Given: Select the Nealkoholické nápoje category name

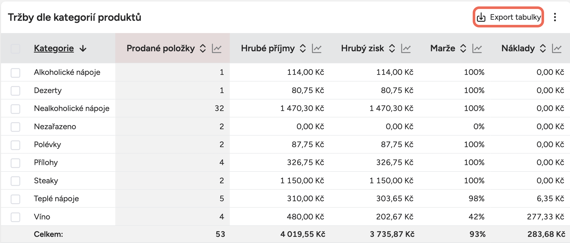Looking at the screenshot, I should tap(72, 108).
